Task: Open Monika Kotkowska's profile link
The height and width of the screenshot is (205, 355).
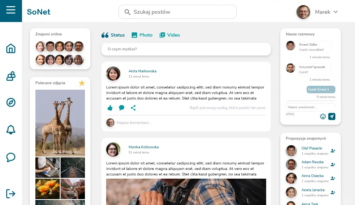Action: pyautogui.click(x=143, y=147)
